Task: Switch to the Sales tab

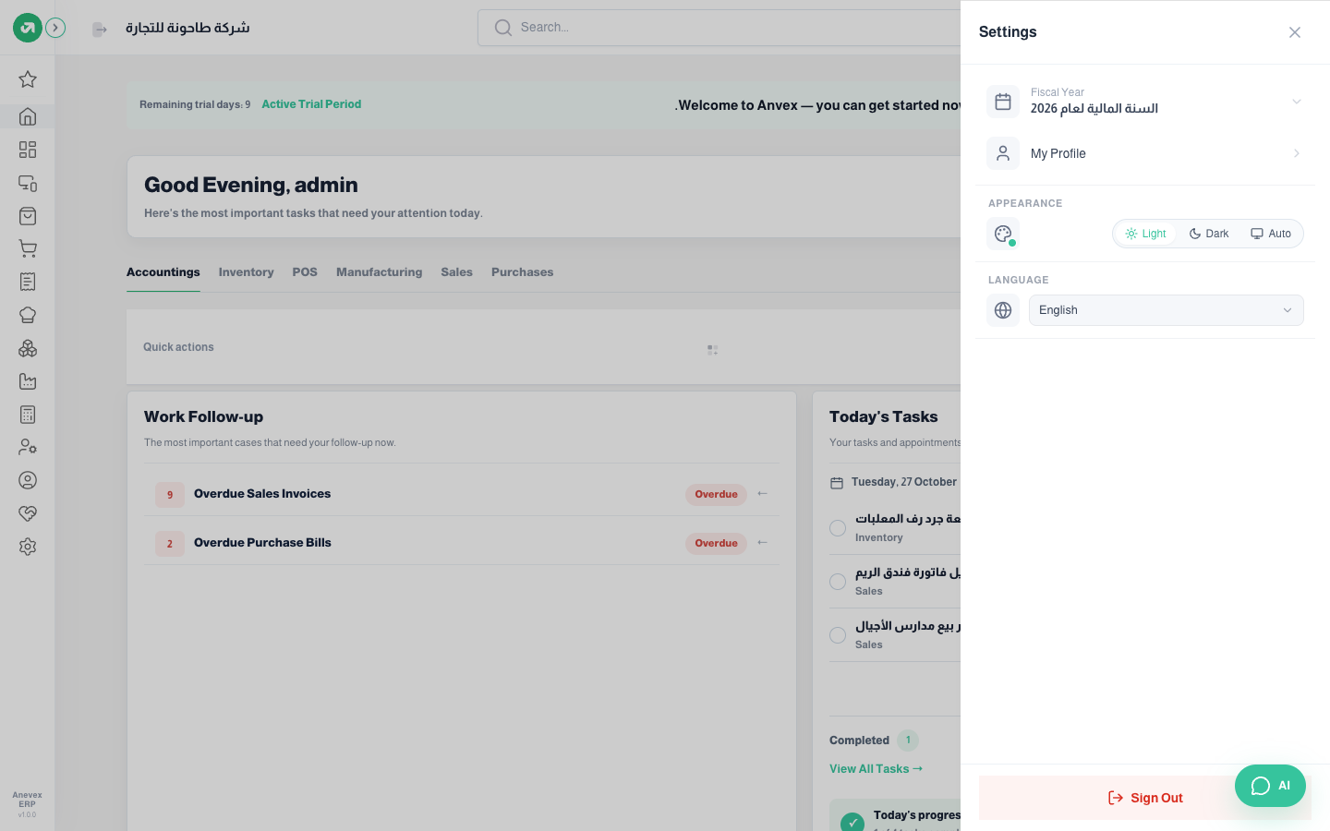Action: (x=456, y=272)
